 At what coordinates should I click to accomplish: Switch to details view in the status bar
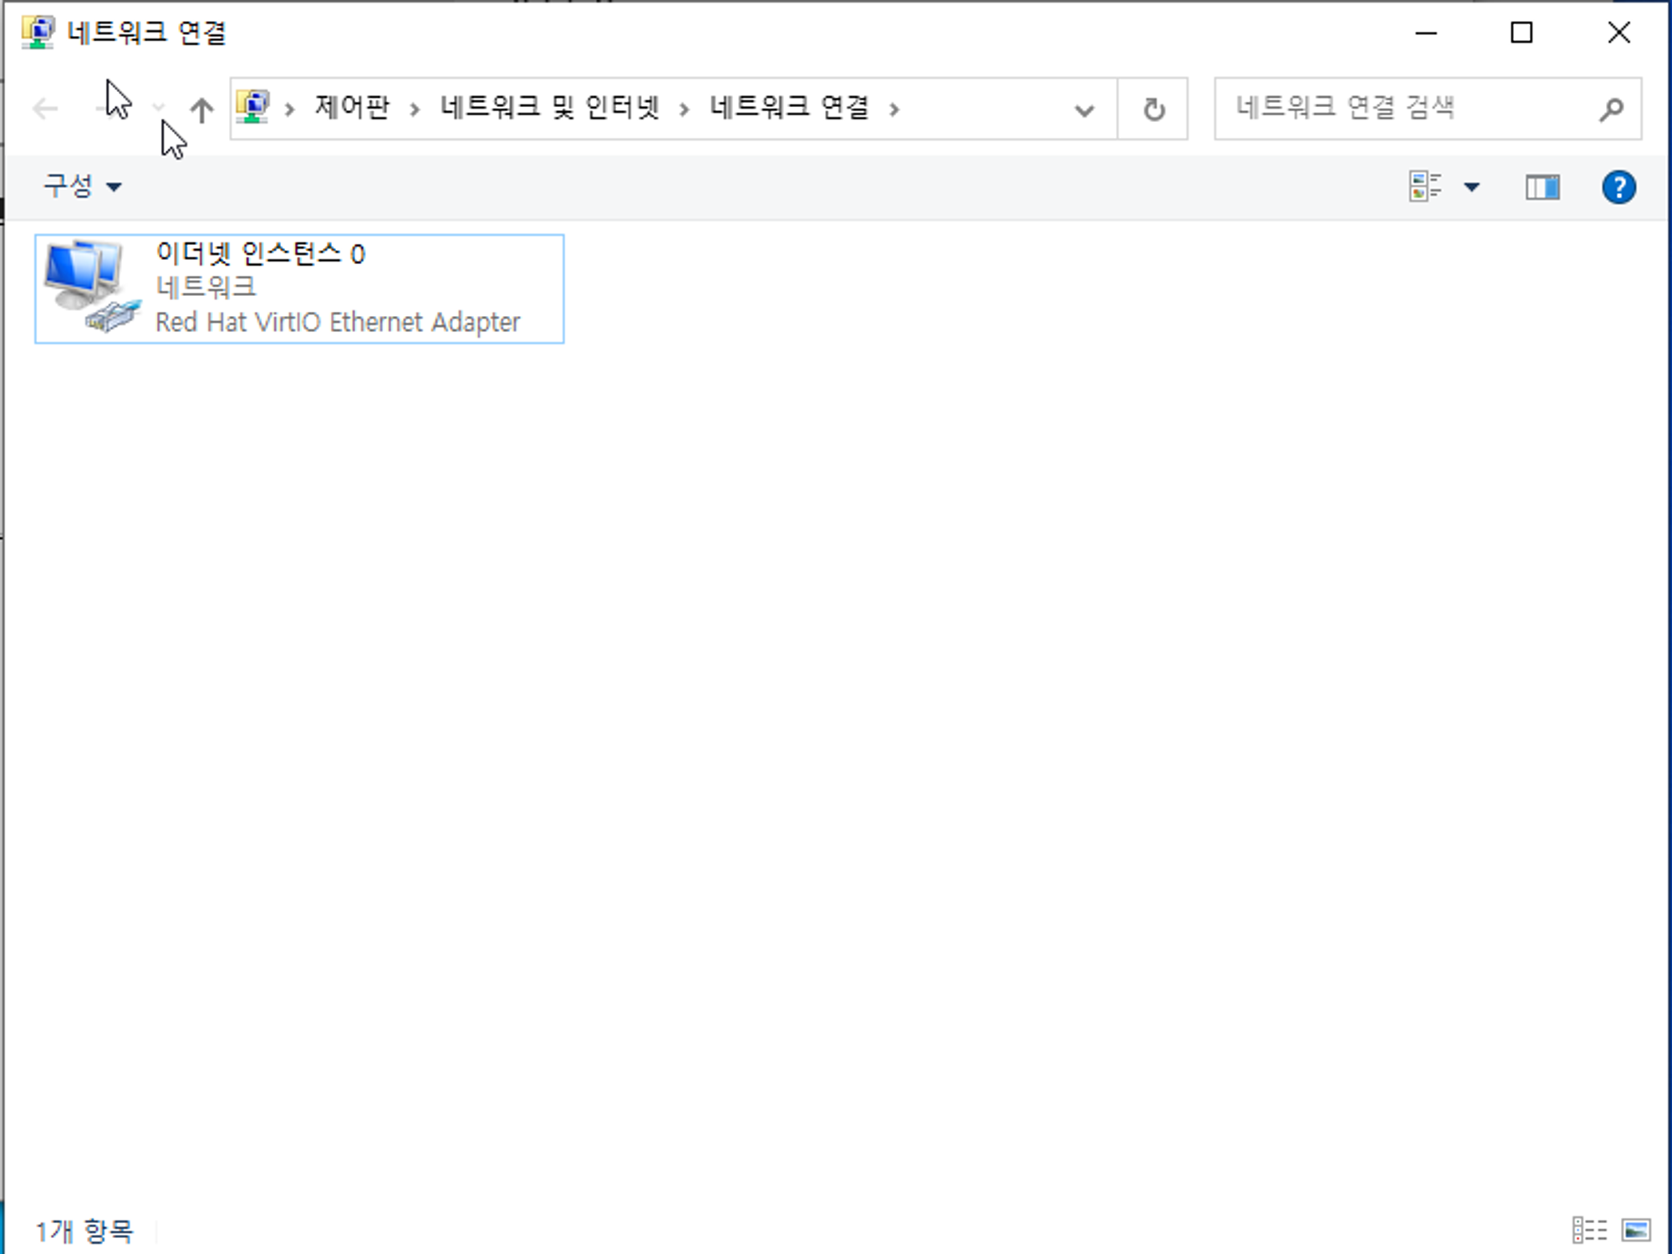coord(1589,1230)
